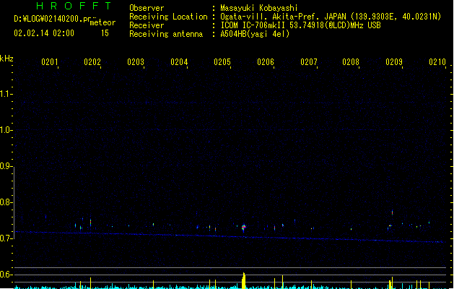Click the 0207 time marker
This screenshot has height=289, width=454.
[x=309, y=62]
